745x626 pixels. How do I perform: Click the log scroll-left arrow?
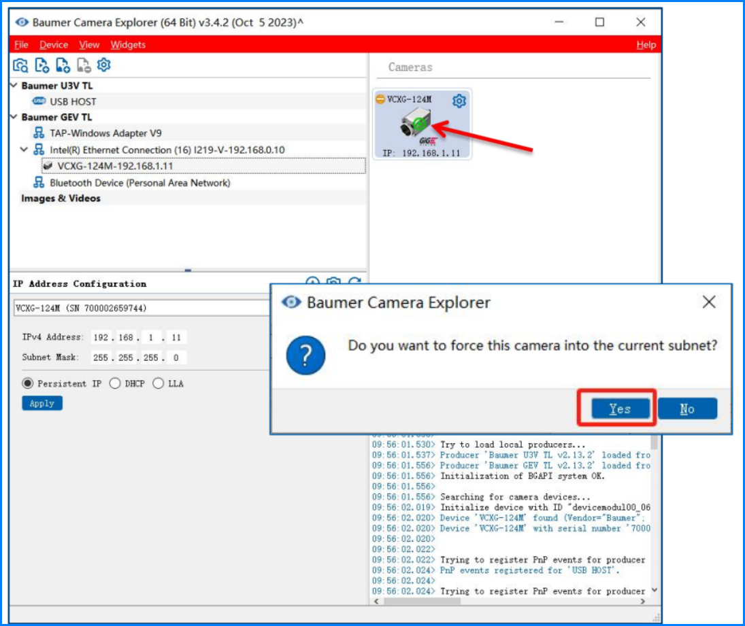(376, 602)
